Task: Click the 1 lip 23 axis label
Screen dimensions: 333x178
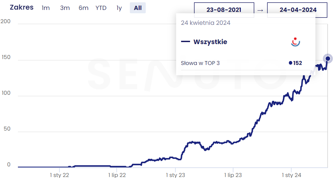Action: [x=233, y=175]
